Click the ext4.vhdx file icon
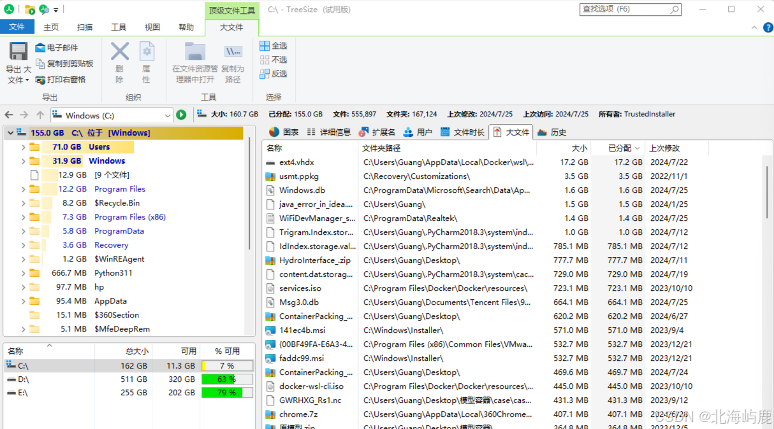This screenshot has width=774, height=429. pos(270,162)
